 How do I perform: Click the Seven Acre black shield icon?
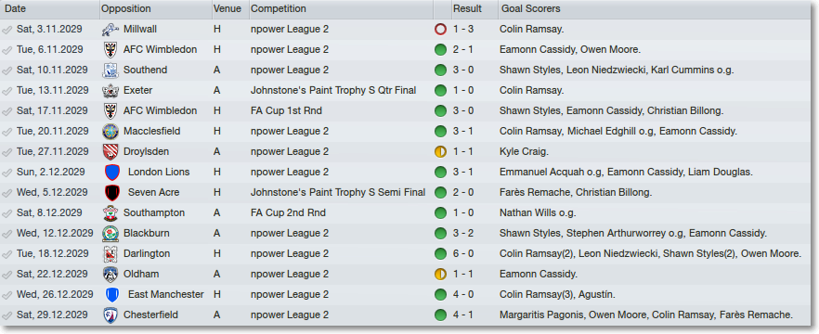click(x=112, y=193)
